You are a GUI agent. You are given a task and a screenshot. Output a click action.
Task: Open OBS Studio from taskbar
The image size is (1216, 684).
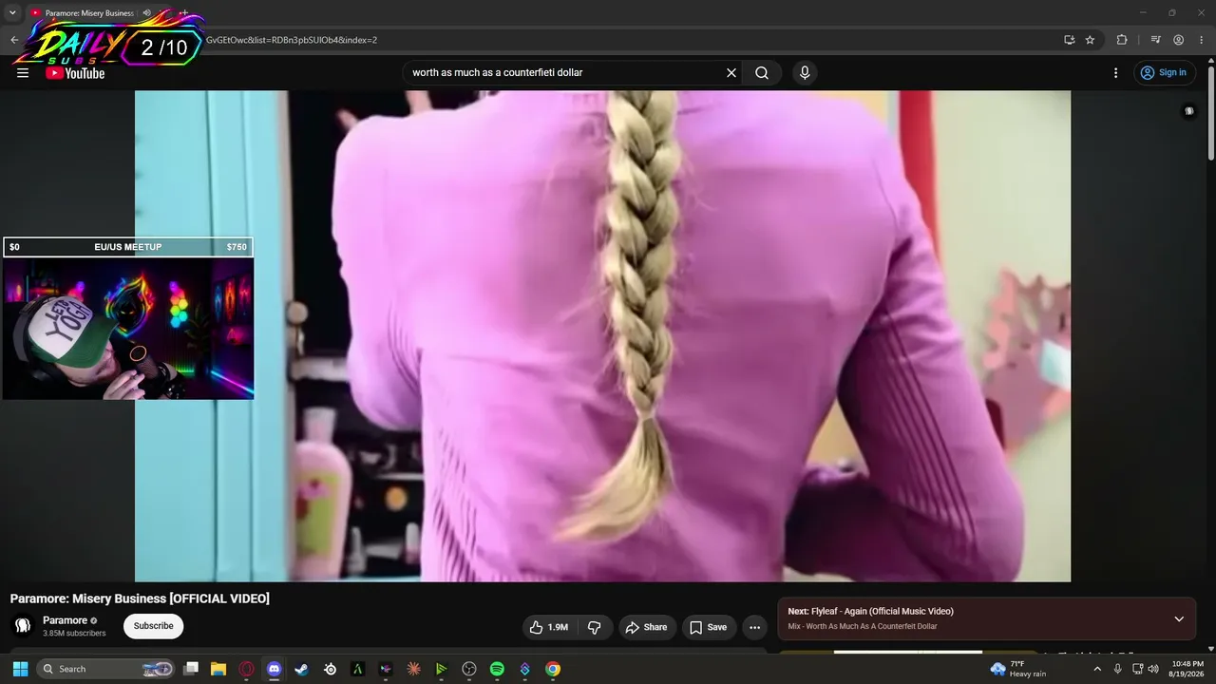469,669
